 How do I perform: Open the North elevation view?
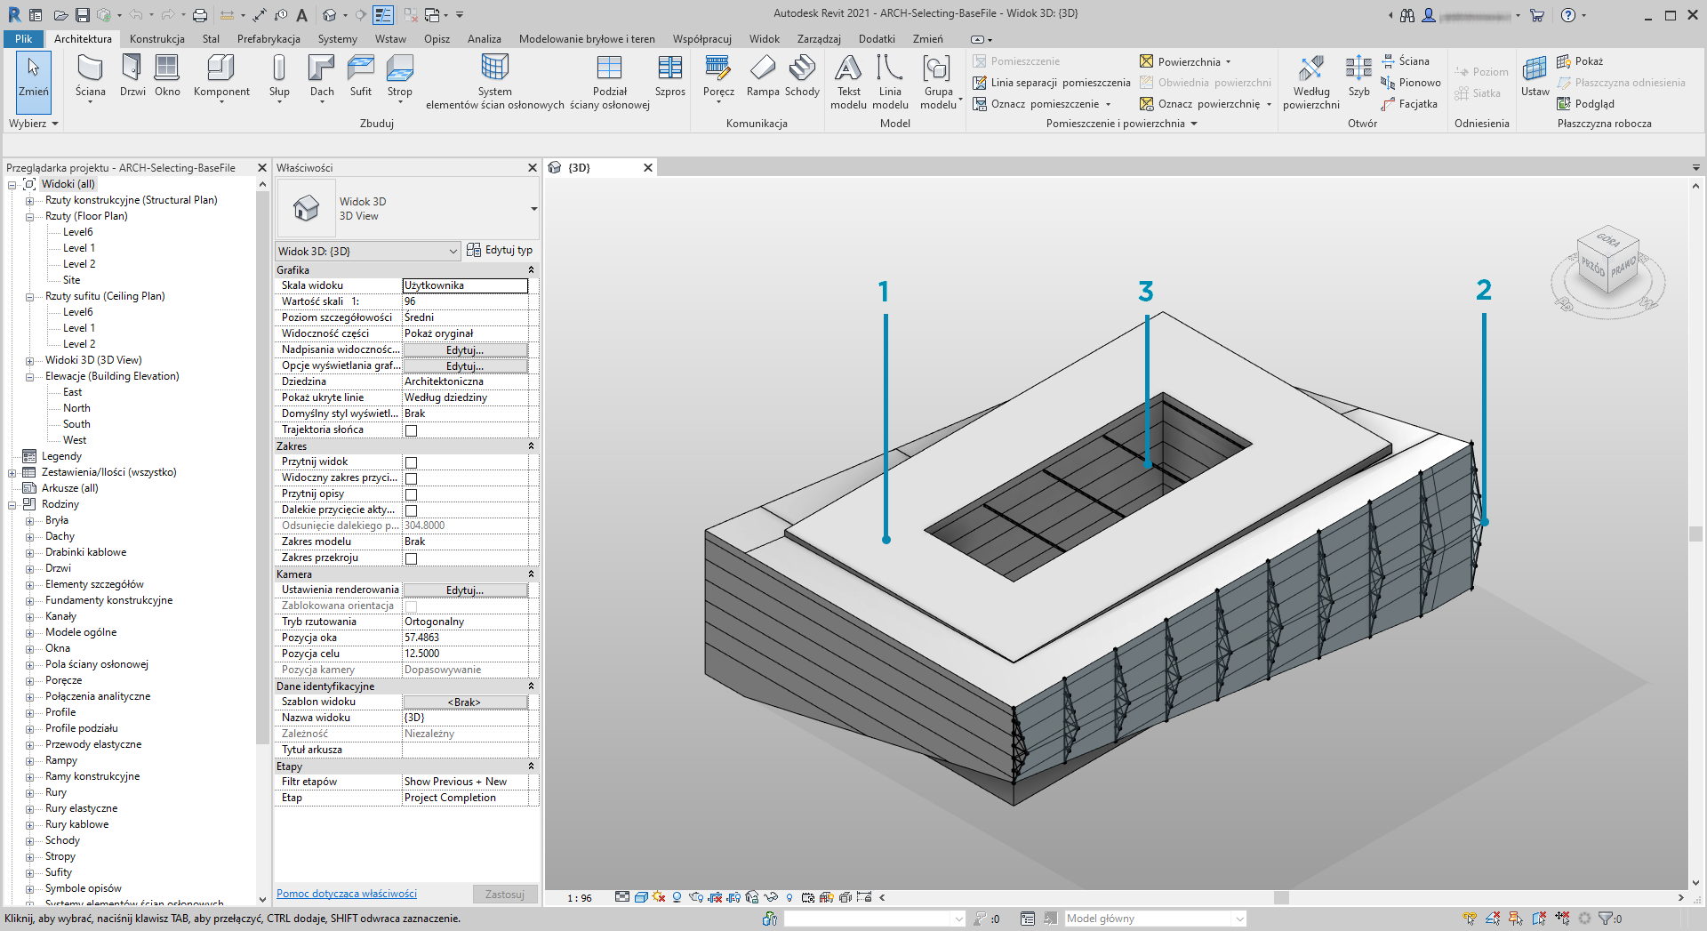pyautogui.click(x=76, y=408)
